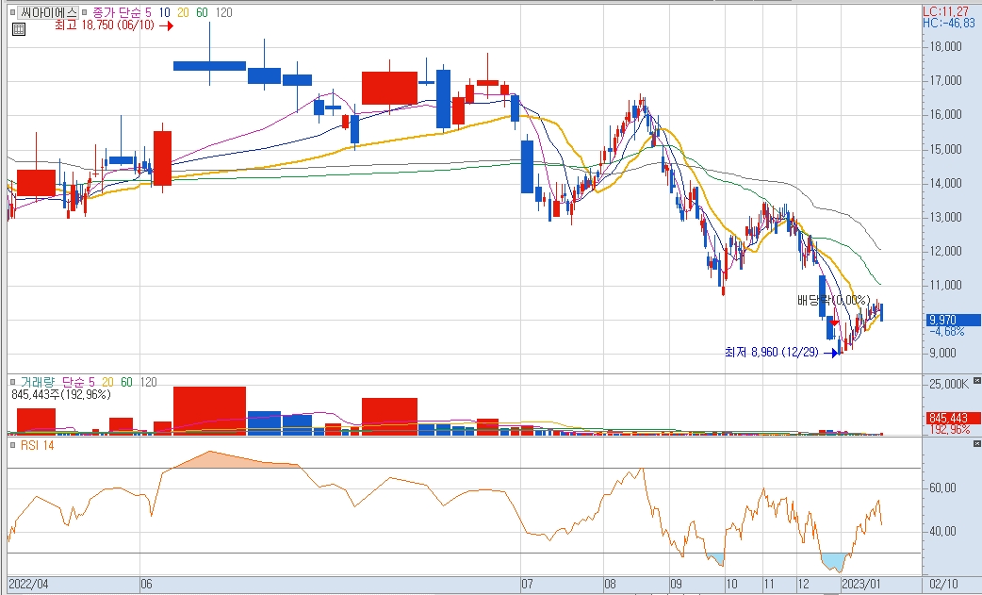
Task: Click the square marker left of 씨아이에스
Action: click(x=12, y=12)
